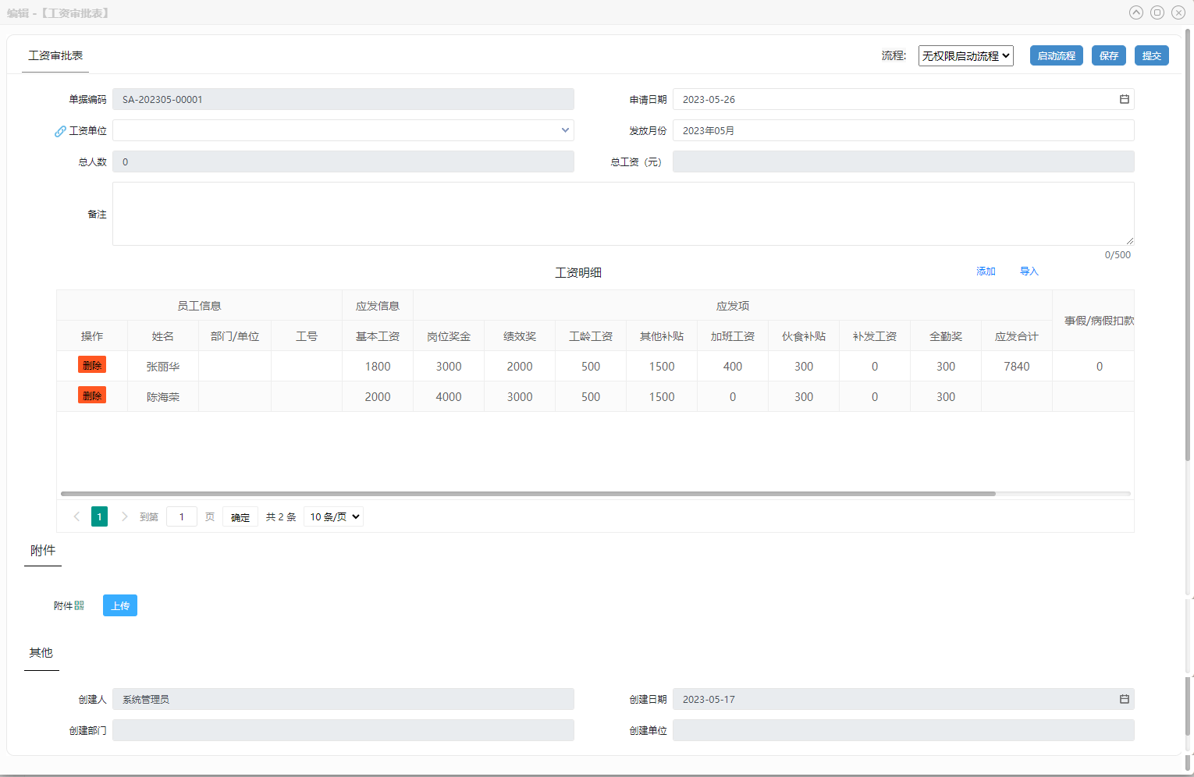The image size is (1194, 777).
Task: Click the calendar icon in 创建日期 field
Action: pos(1124,699)
